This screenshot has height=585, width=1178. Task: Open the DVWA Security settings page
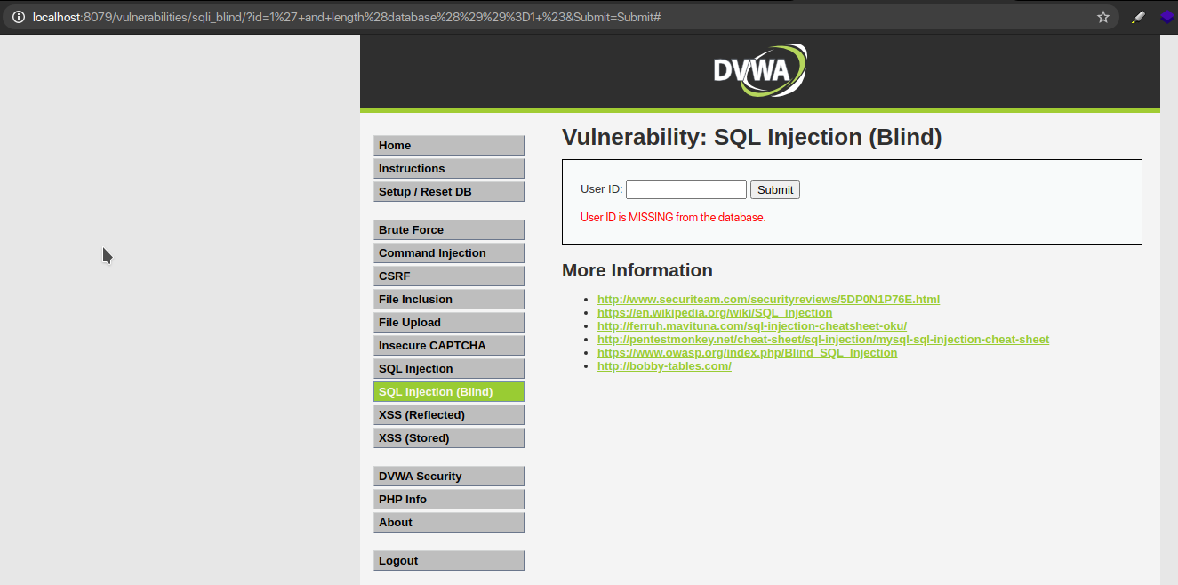(449, 477)
